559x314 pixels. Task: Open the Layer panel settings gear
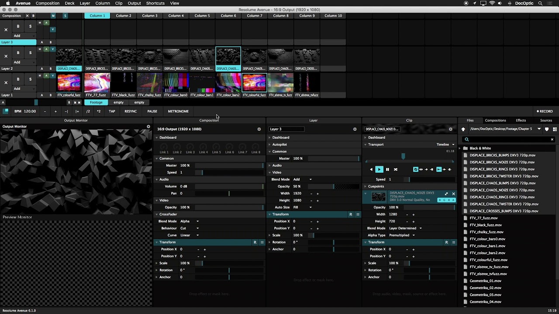tap(355, 129)
